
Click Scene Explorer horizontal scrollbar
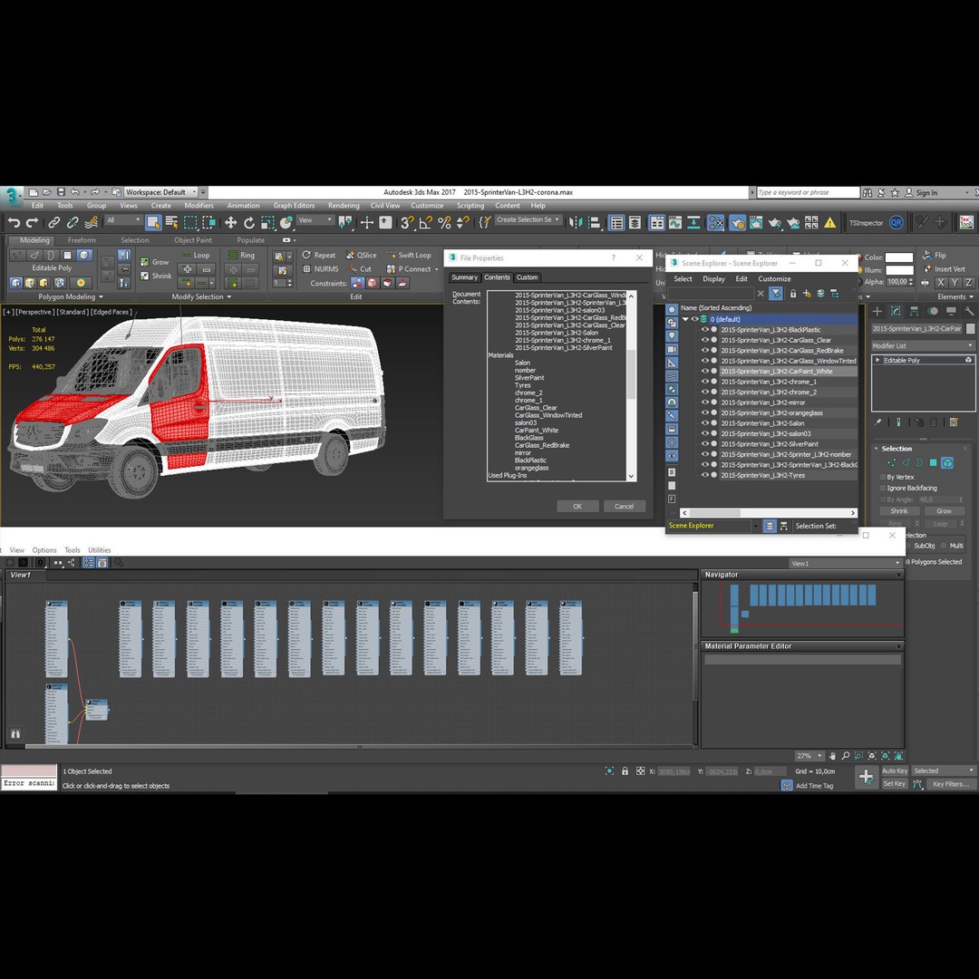click(x=769, y=512)
